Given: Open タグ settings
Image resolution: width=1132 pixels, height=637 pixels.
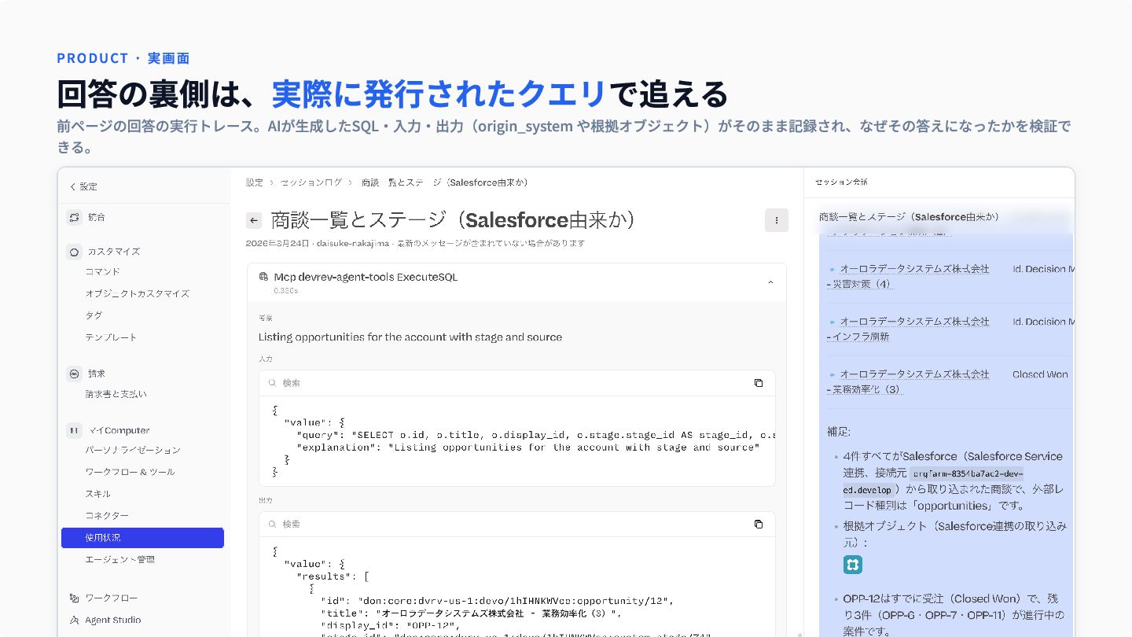Looking at the screenshot, I should [x=94, y=315].
